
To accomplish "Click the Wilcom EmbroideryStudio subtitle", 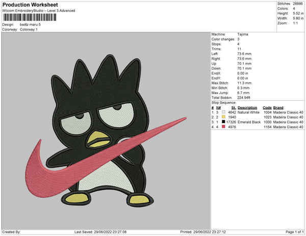I will tap(39, 11).
